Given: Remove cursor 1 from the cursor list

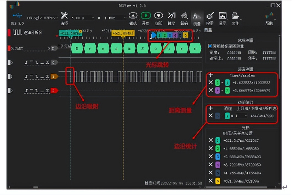Looking at the screenshot, I should (211, 140).
